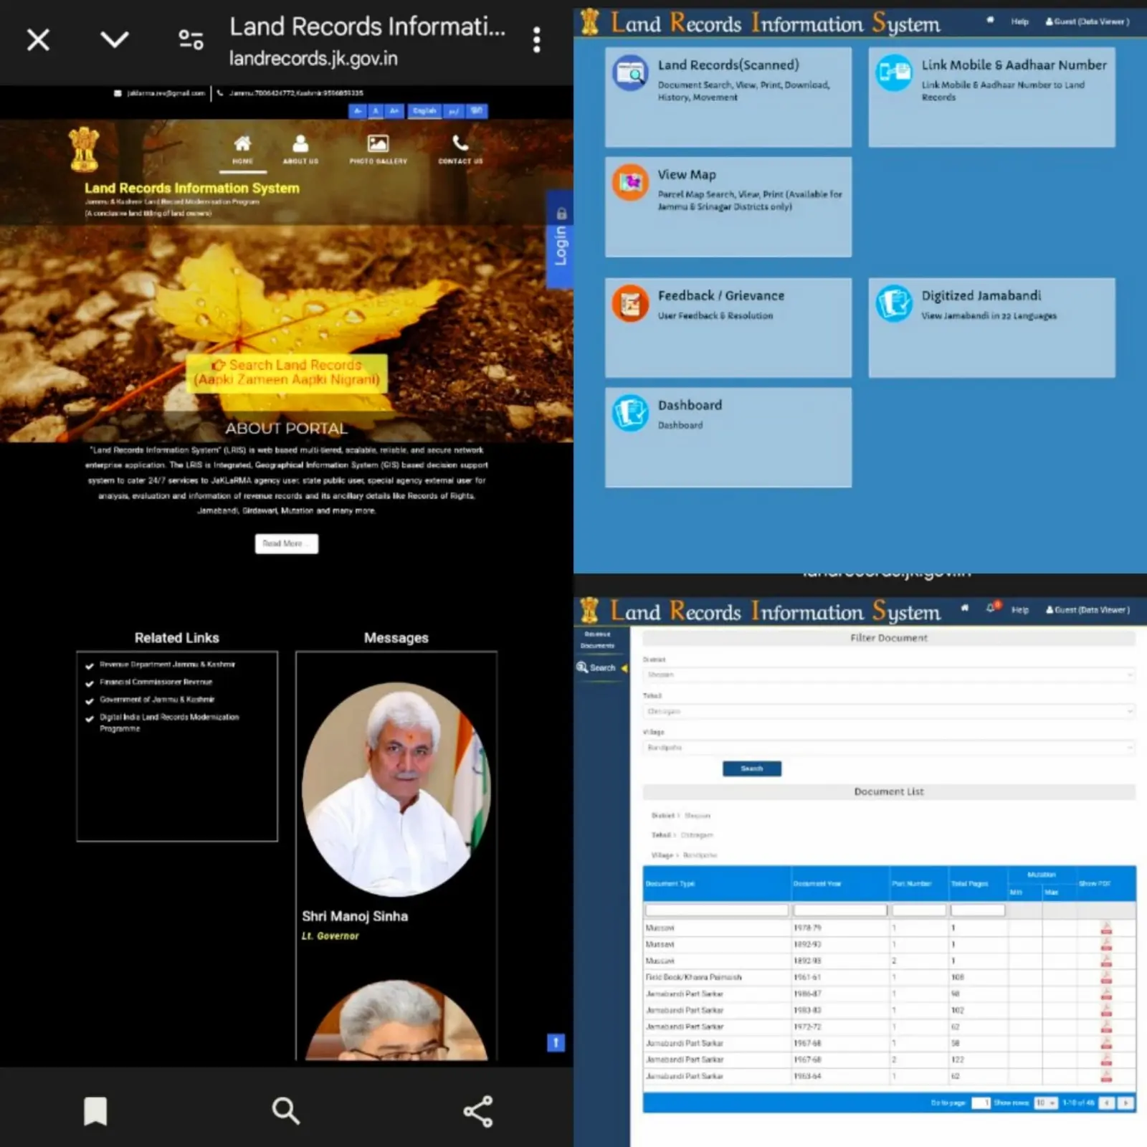This screenshot has width=1147, height=1147.
Task: Open Government of Jammu & Kashmir link
Action: click(157, 699)
